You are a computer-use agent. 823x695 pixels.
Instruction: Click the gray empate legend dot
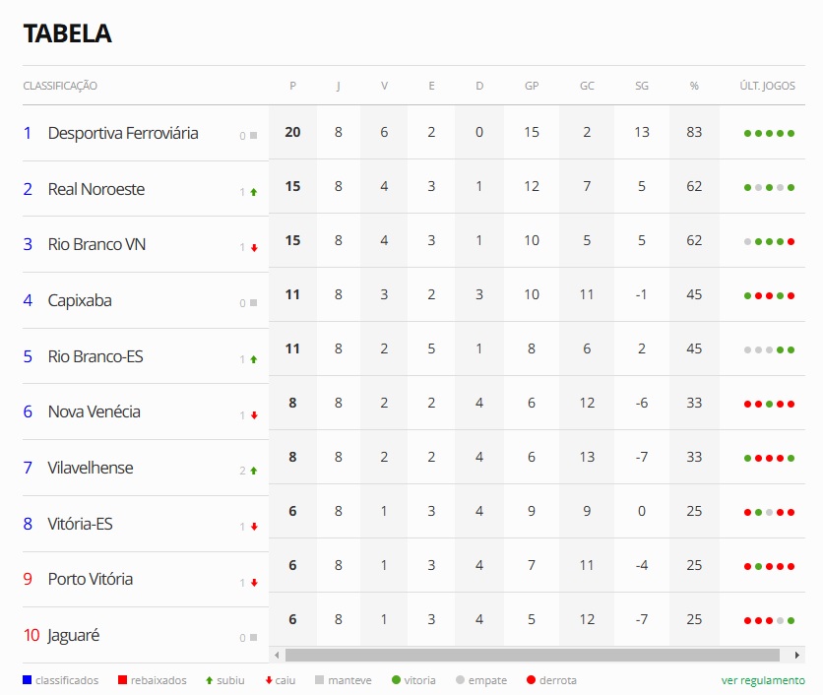click(x=461, y=680)
